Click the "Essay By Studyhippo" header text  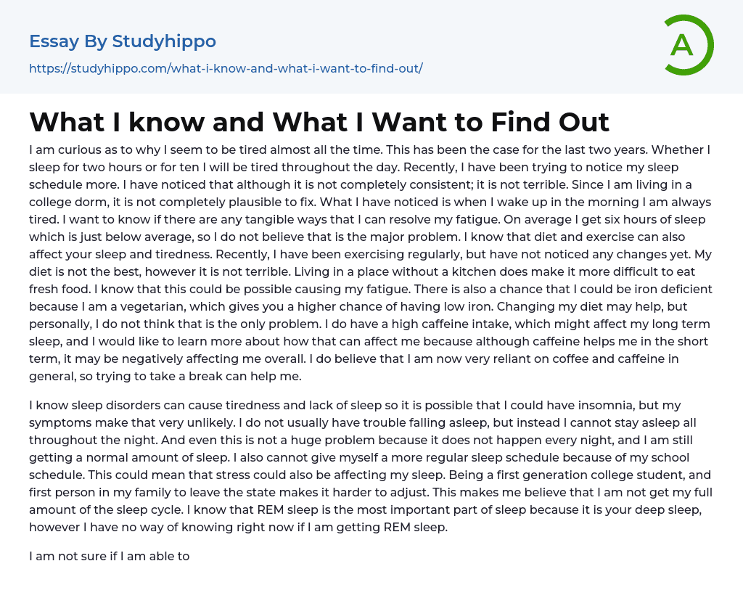[123, 41]
